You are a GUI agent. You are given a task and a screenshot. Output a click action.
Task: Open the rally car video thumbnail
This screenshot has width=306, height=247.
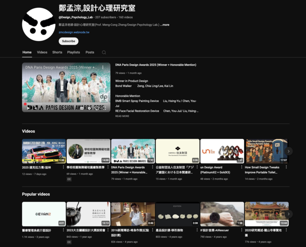(44, 151)
